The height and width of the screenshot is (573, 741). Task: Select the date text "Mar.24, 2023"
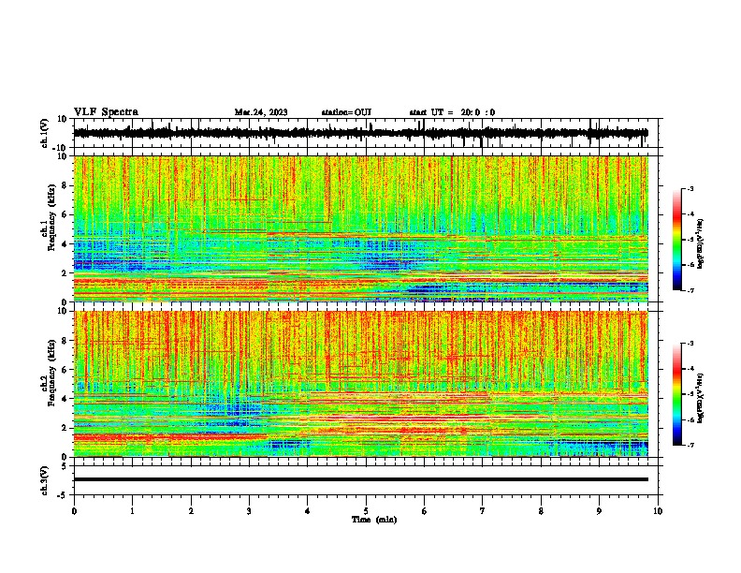coord(261,112)
